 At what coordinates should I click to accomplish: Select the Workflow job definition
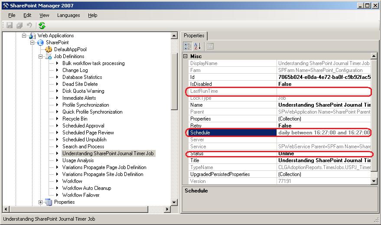(x=72, y=181)
